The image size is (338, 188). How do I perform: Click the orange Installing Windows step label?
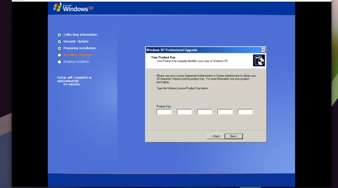click(78, 55)
